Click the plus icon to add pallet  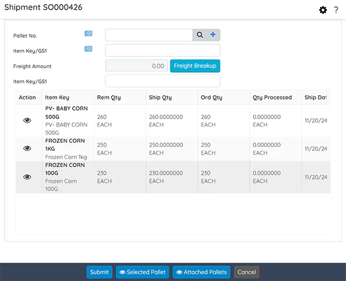pyautogui.click(x=213, y=35)
